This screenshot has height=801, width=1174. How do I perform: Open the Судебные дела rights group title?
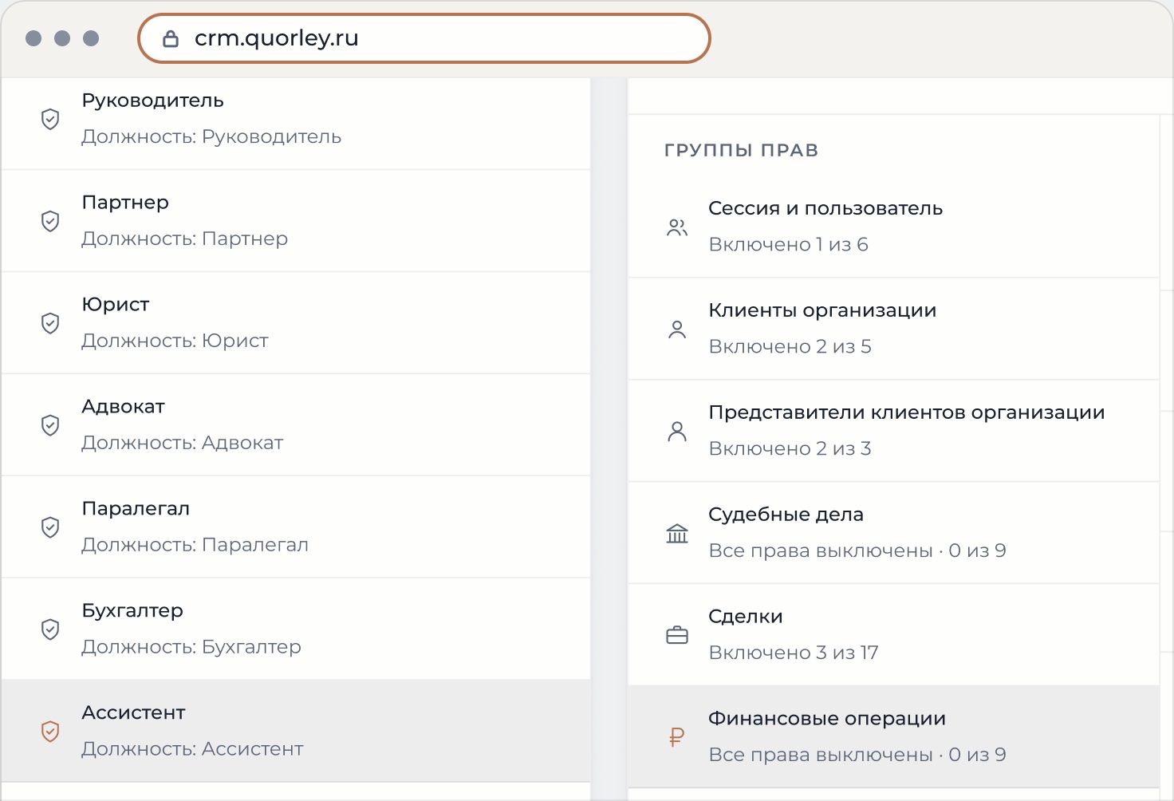click(786, 515)
